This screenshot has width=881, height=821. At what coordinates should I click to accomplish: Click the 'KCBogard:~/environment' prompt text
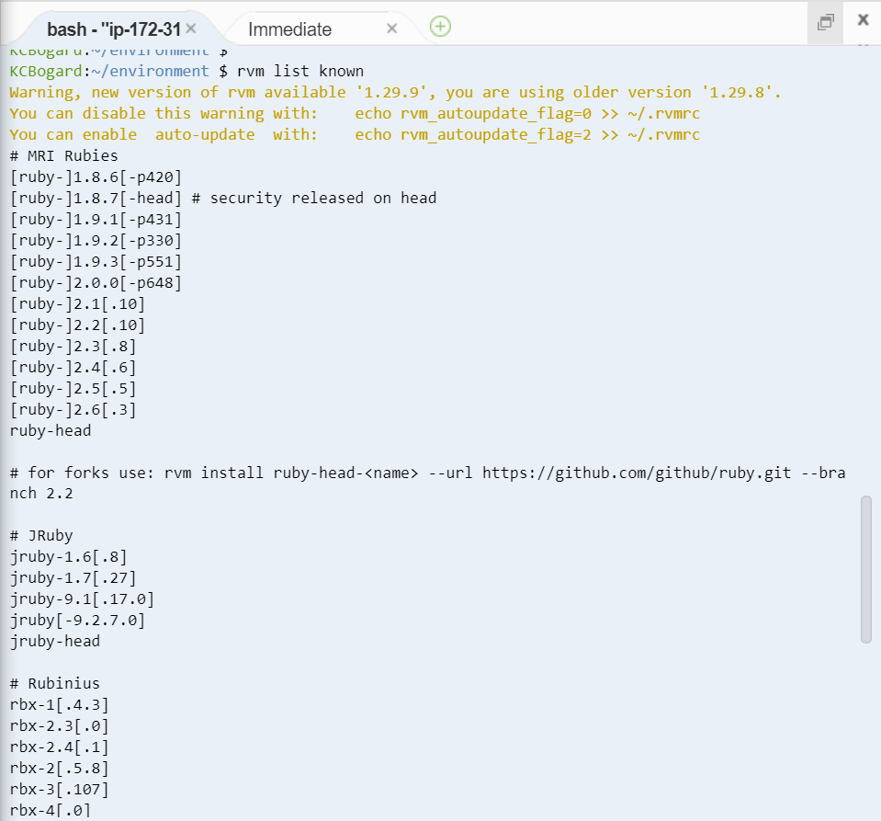[109, 72]
